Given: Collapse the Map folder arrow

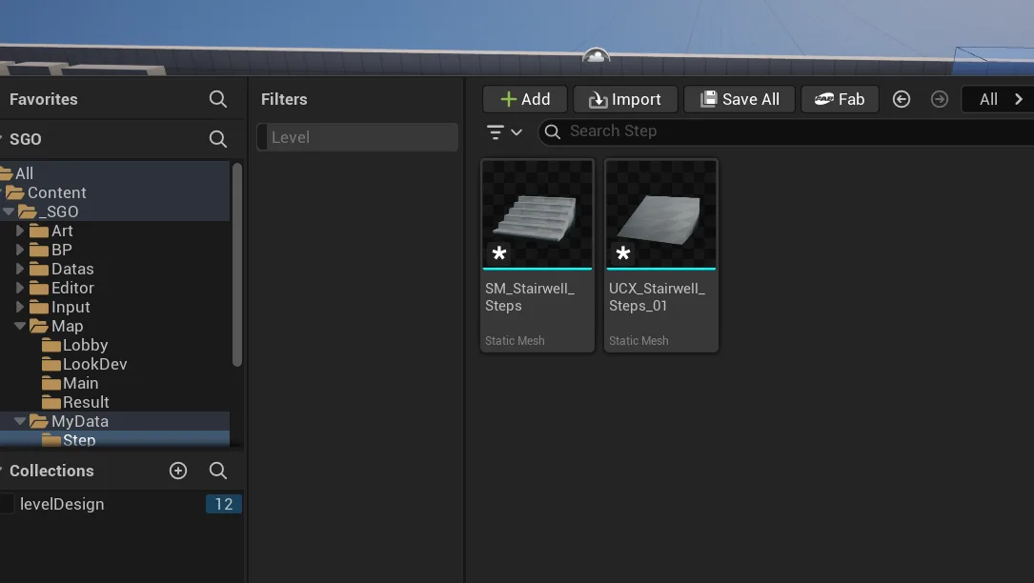Looking at the screenshot, I should pos(20,326).
